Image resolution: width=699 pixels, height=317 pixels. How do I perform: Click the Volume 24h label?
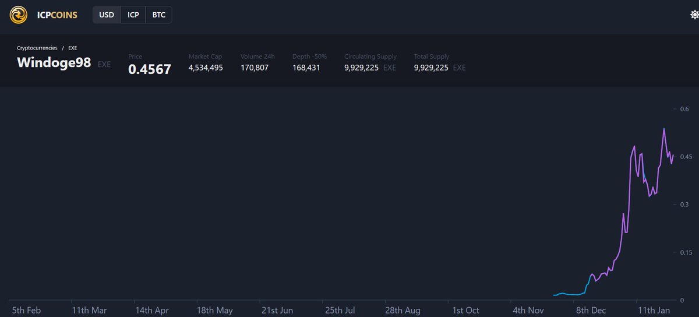(257, 57)
